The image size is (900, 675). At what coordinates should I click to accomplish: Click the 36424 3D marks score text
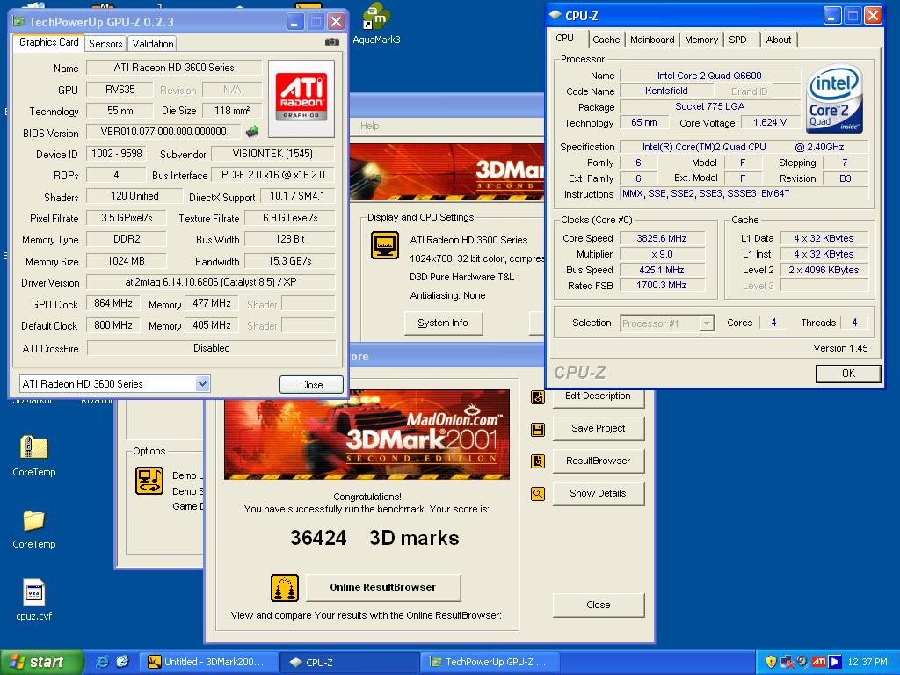click(x=374, y=538)
